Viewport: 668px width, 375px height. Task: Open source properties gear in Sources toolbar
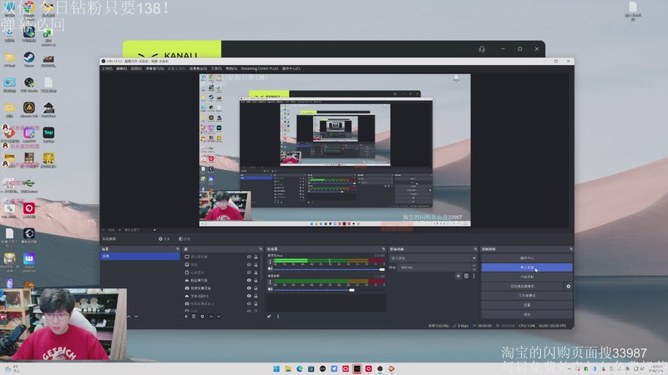coord(202,317)
